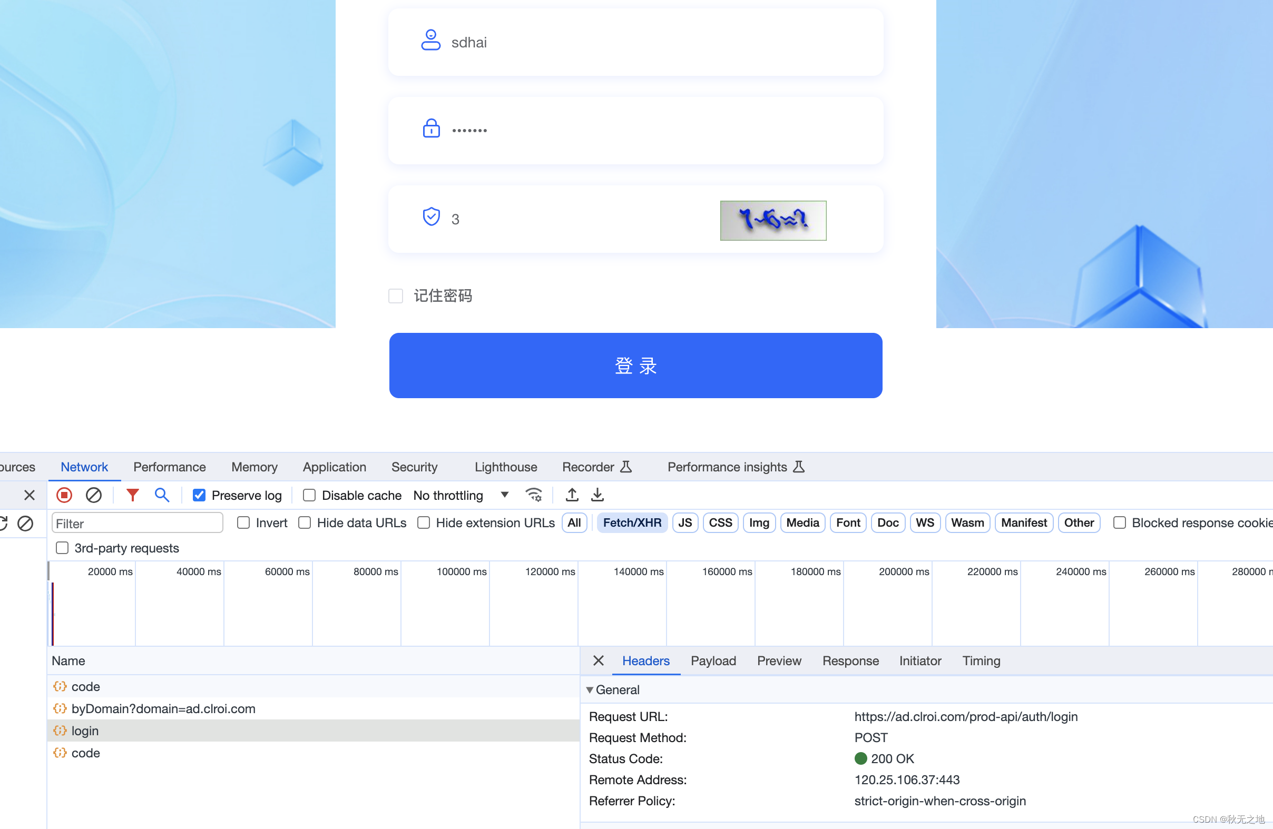Select the Fetch/XHR filter type

[x=632, y=522]
